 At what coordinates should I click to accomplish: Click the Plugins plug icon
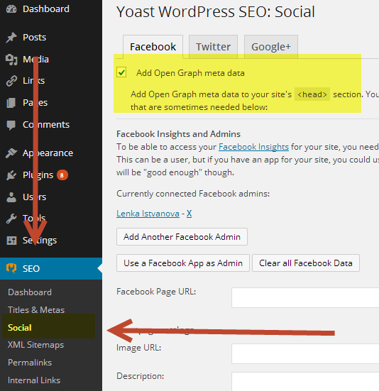coord(11,175)
